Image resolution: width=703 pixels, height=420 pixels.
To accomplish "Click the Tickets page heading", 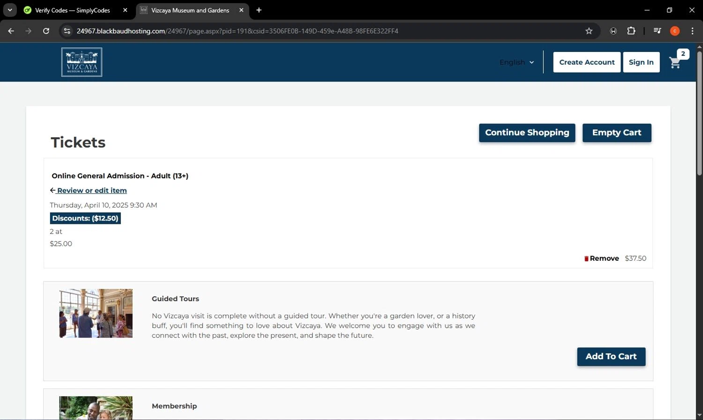I will click(78, 142).
